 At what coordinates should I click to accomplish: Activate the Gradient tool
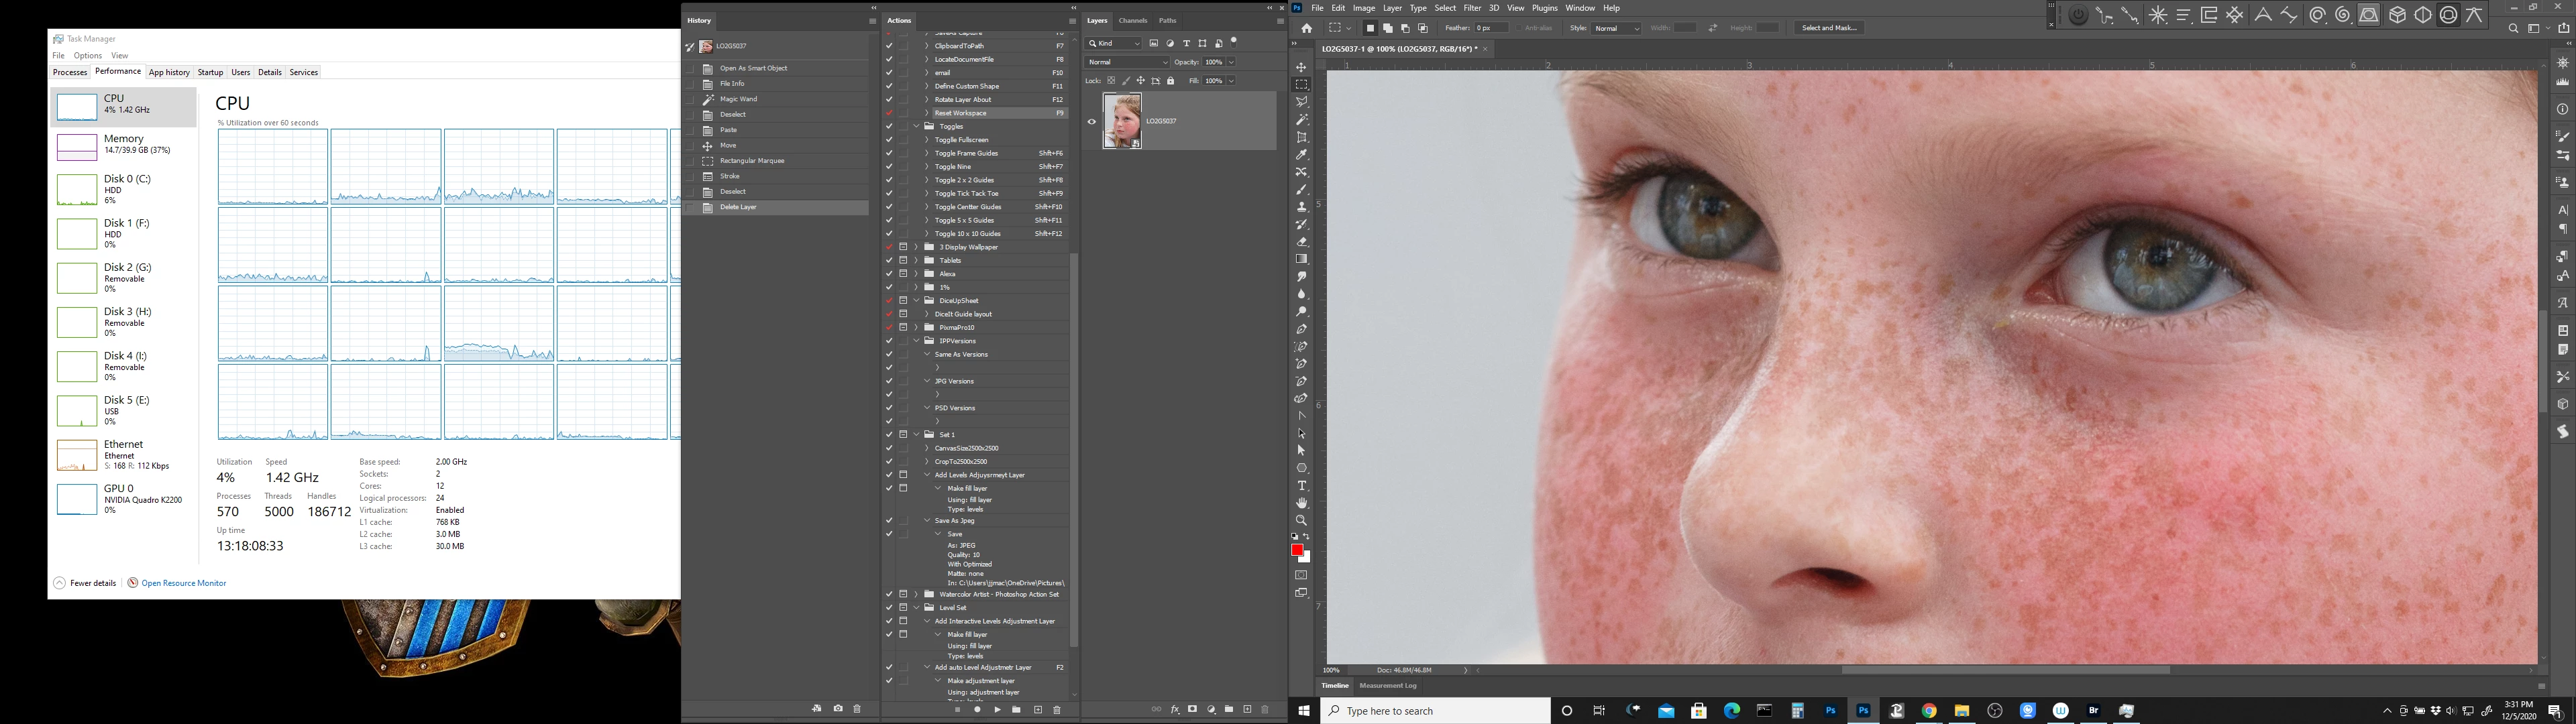pos(1301,259)
